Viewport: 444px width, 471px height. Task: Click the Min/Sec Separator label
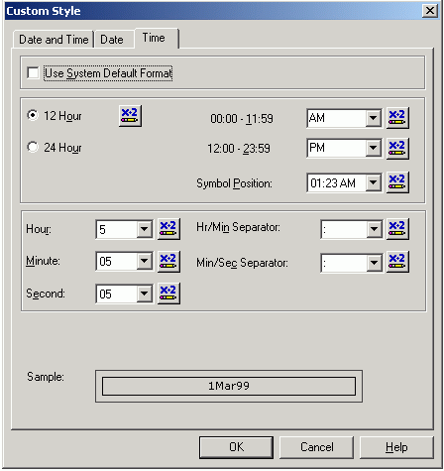242,263
